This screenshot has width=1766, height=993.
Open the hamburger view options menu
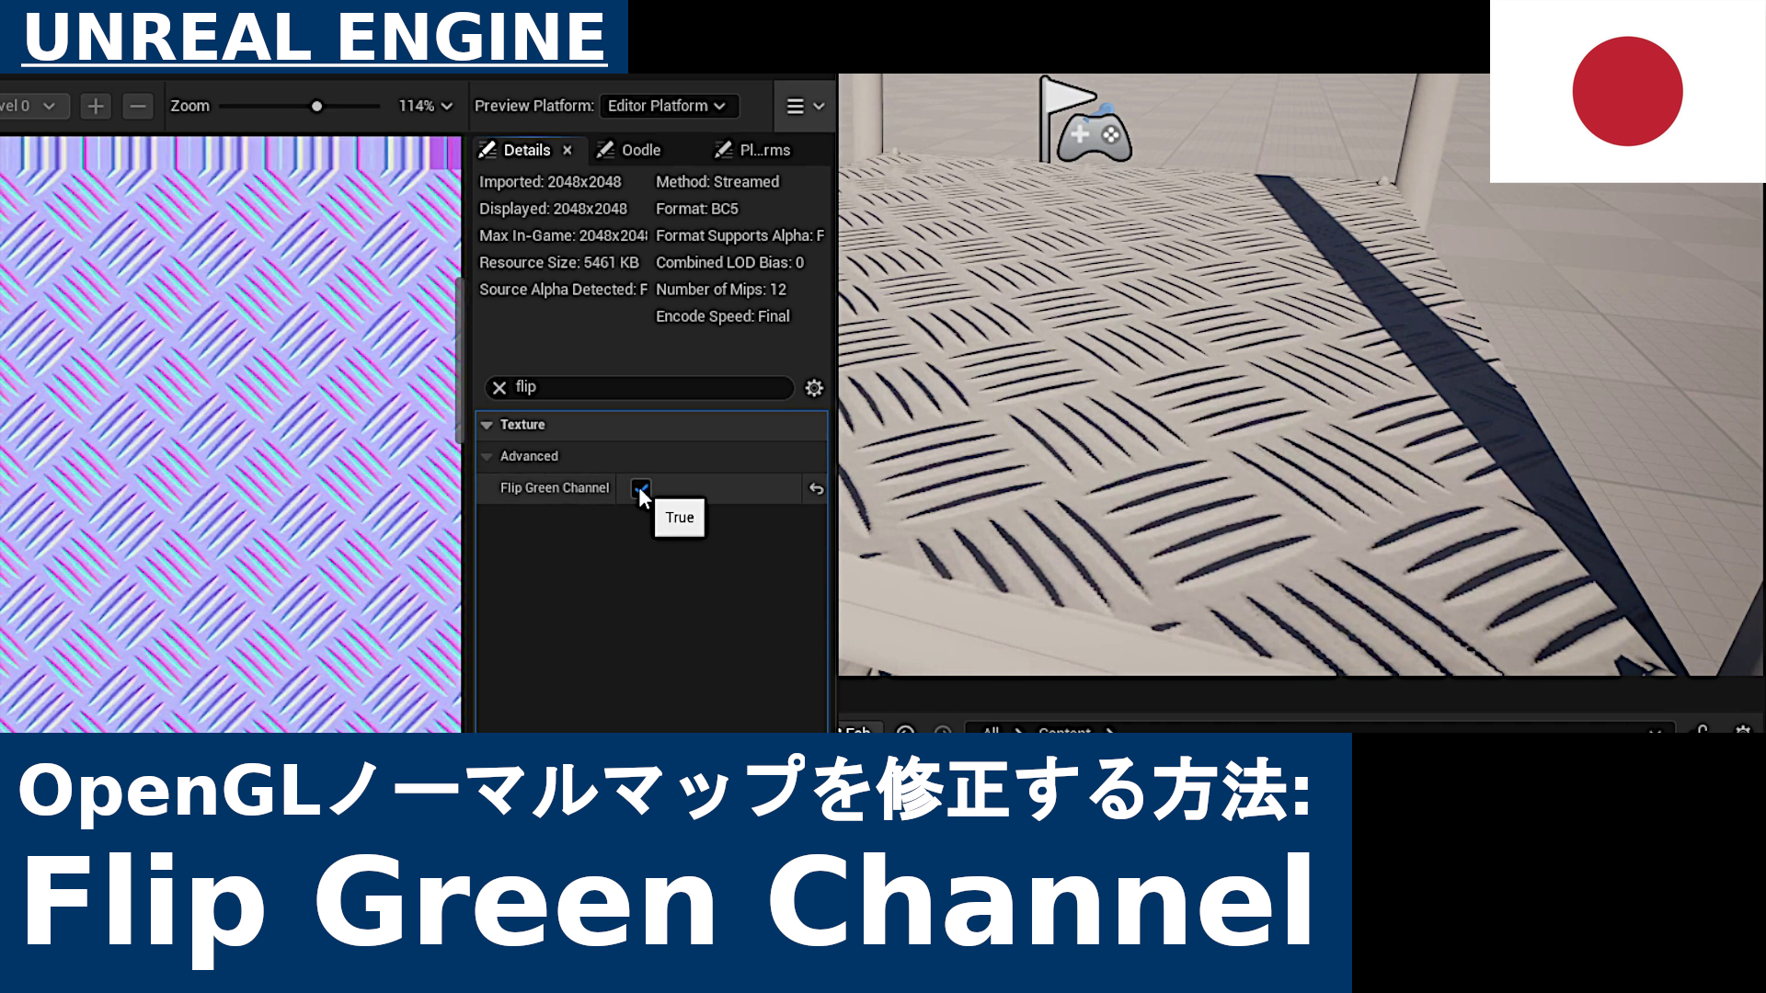coord(805,107)
